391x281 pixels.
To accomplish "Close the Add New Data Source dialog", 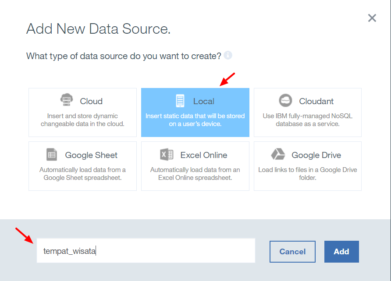I will point(372,18).
